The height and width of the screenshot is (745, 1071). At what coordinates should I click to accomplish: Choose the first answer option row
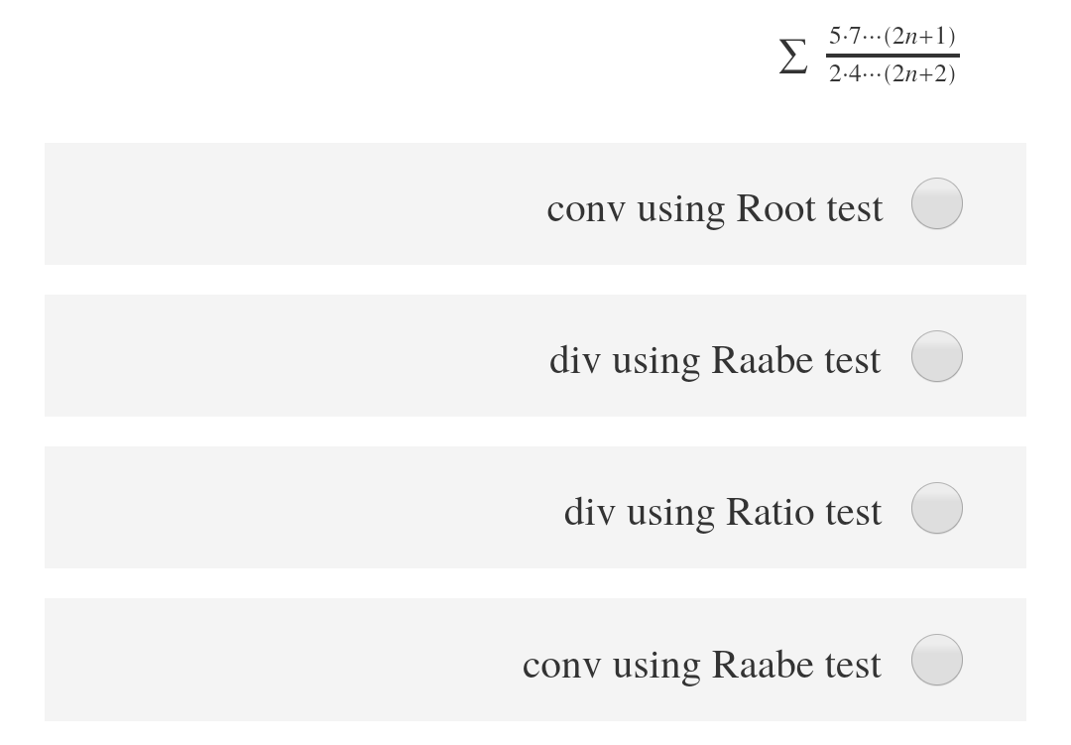coord(535,203)
